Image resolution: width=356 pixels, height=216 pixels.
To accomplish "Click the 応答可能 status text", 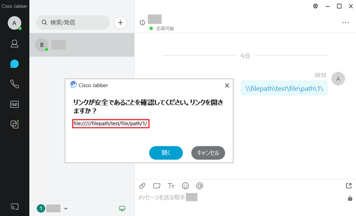I will pyautogui.click(x=165, y=29).
